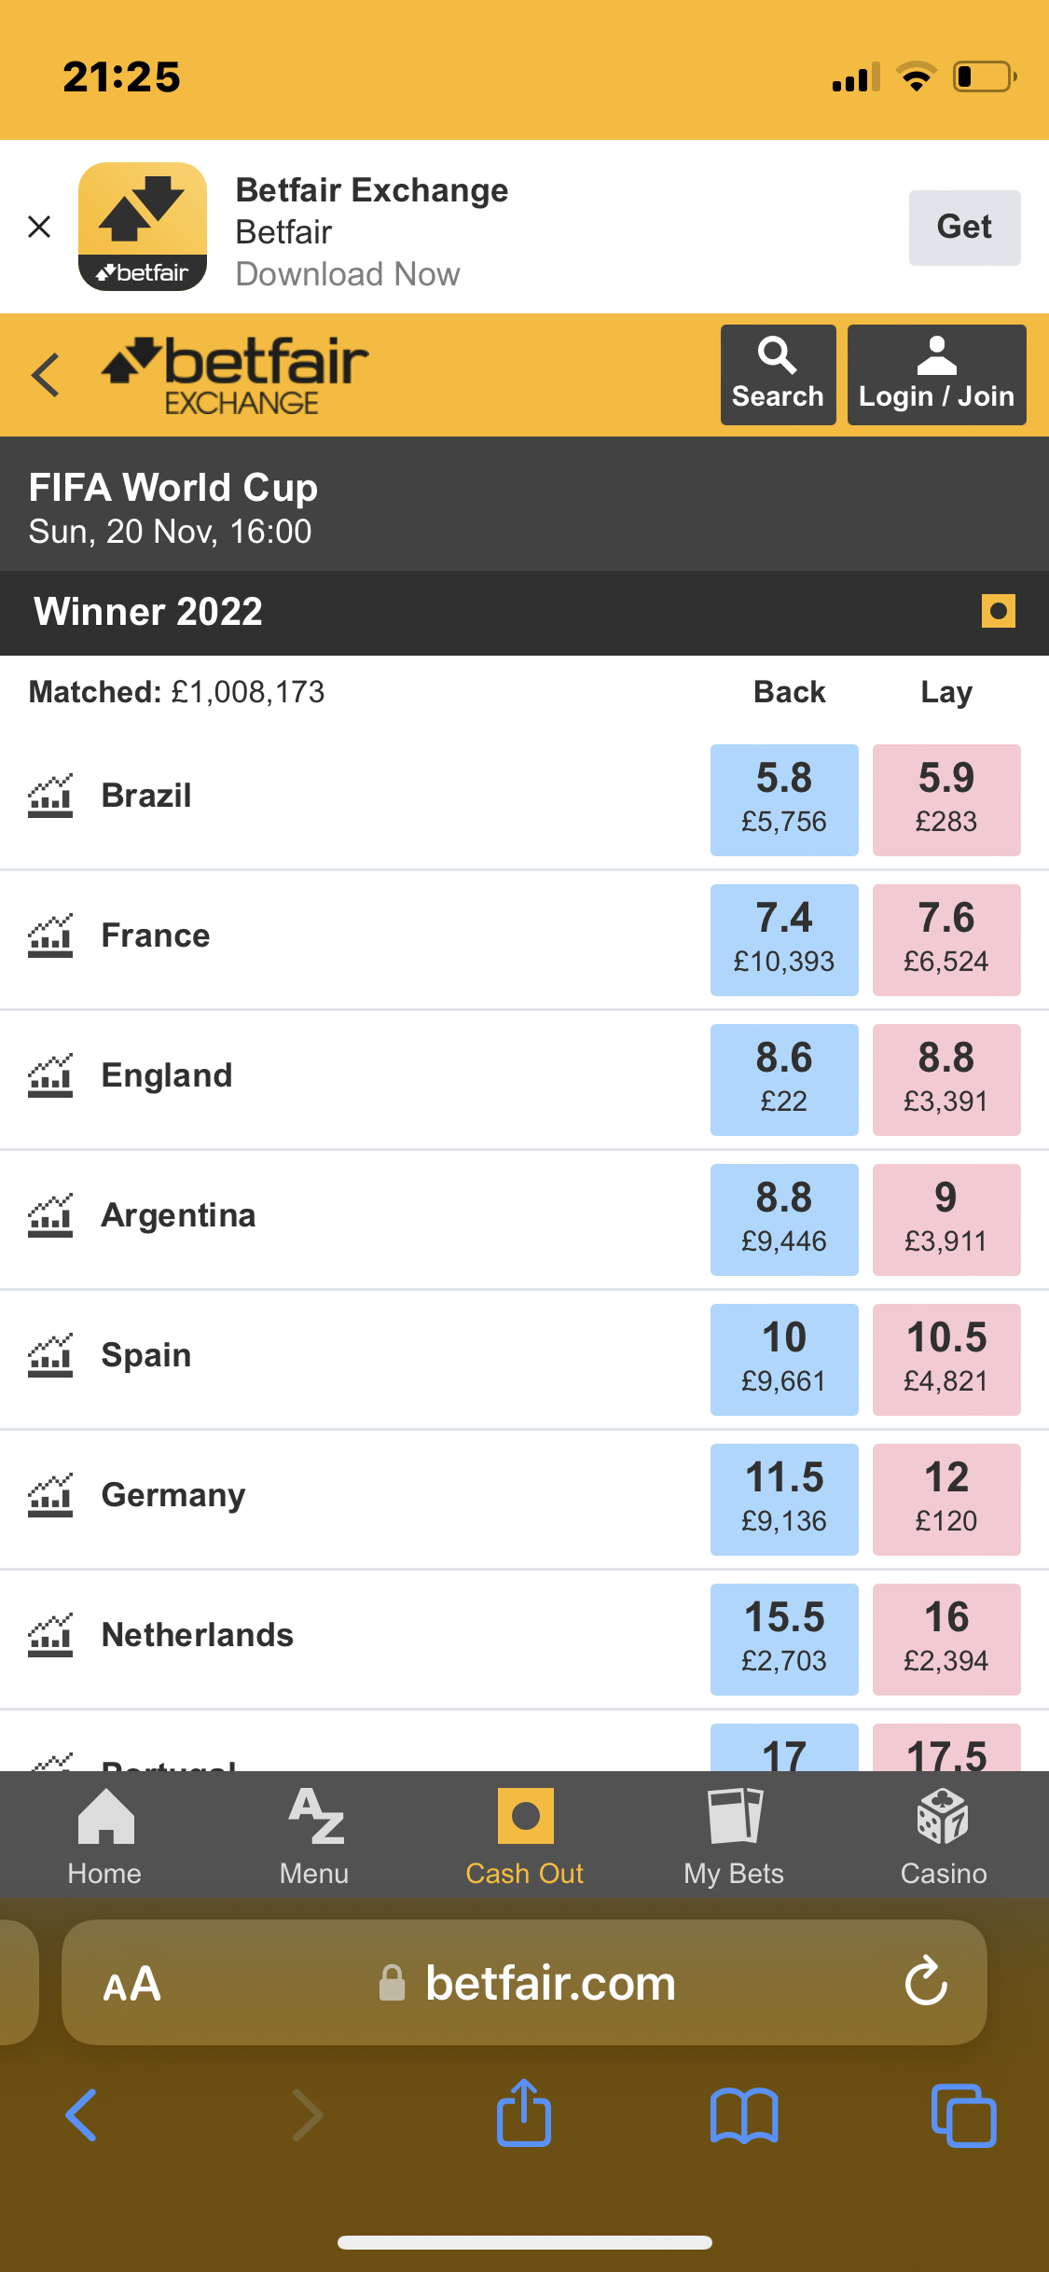Open the Brazil price graph icon
Screen dimensions: 1049x2272
coord(50,796)
